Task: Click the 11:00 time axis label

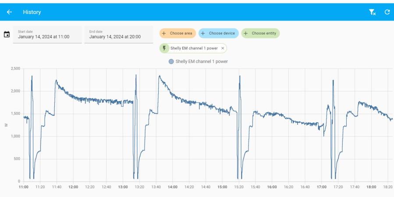Action: click(x=24, y=187)
